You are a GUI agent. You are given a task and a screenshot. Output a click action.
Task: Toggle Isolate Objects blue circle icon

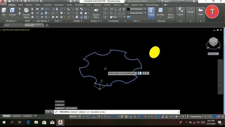214,116
